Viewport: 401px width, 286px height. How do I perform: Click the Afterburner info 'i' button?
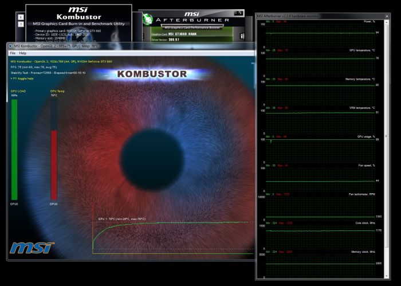242,36
